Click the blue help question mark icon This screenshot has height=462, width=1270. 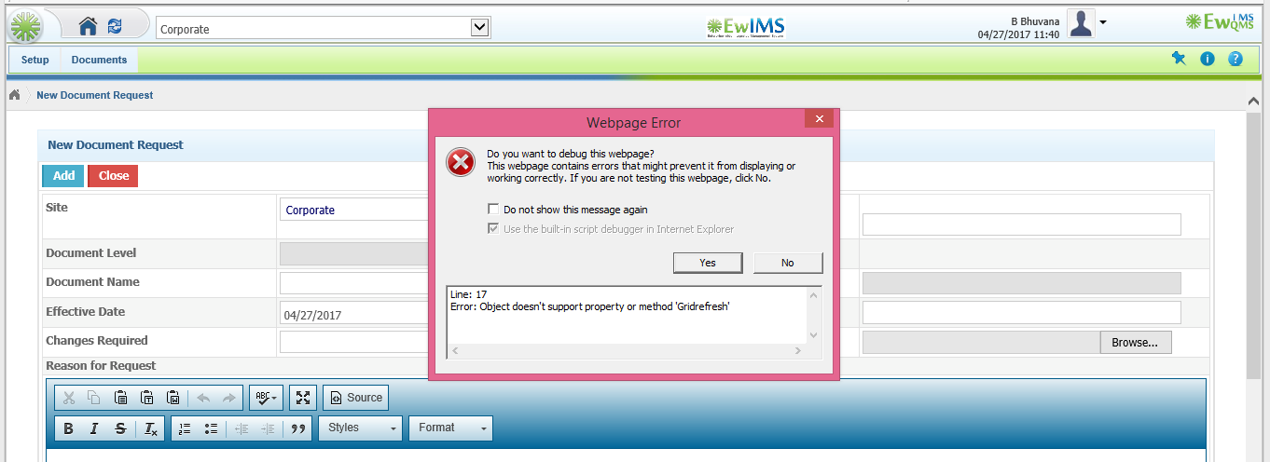click(x=1235, y=59)
